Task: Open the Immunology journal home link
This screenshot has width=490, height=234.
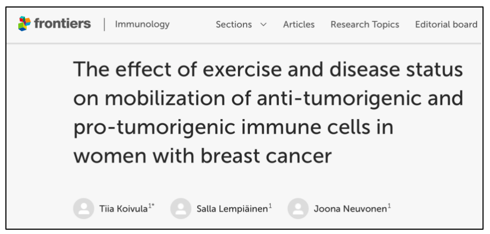Action: 142,25
